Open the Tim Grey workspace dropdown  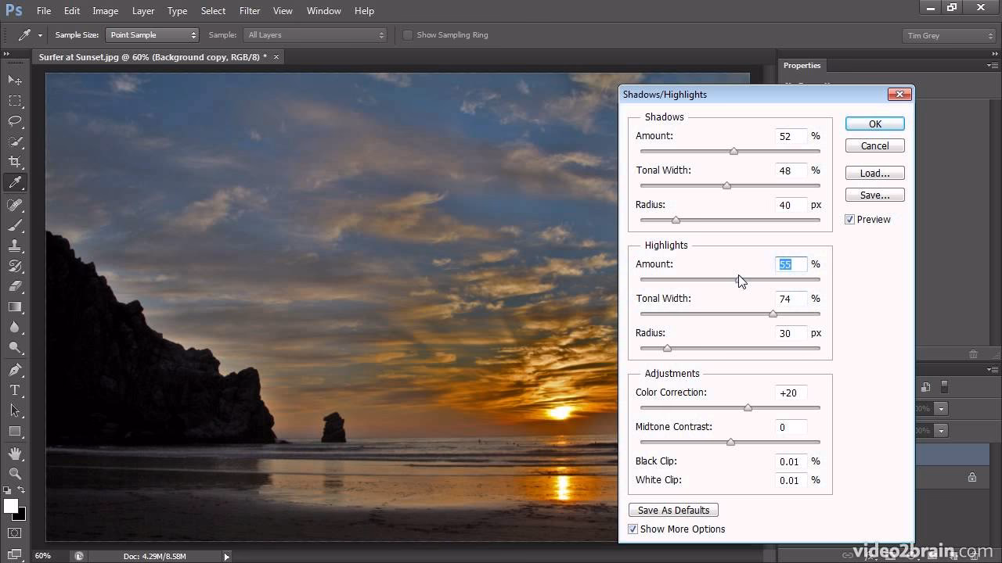(948, 34)
